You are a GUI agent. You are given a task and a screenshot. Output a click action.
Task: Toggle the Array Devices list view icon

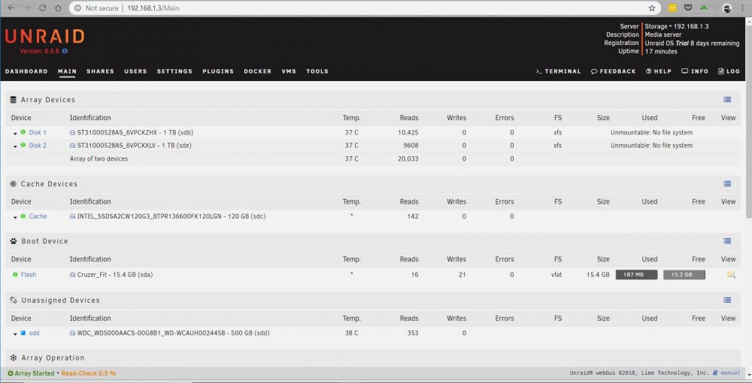[727, 100]
